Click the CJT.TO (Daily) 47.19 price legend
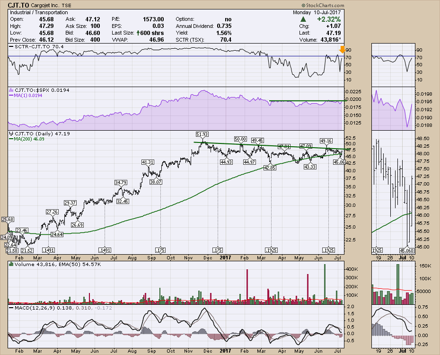 pos(42,133)
